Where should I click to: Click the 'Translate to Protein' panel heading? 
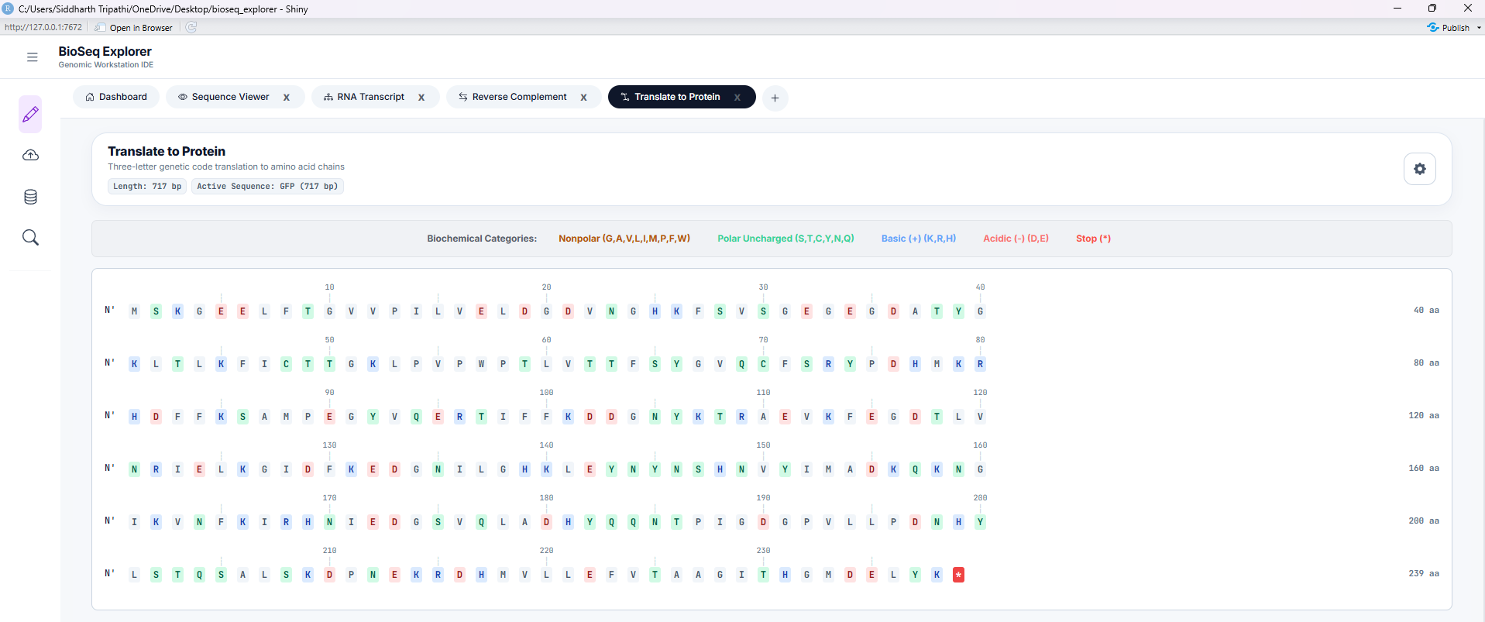(167, 151)
